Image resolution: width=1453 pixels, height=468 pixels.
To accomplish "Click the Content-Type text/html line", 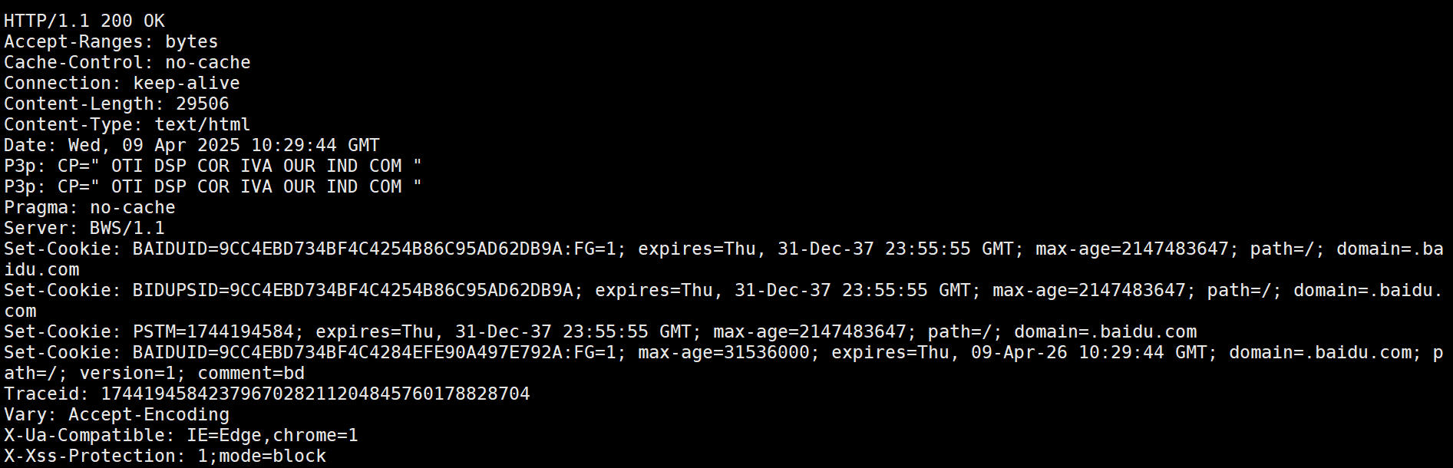I will click(127, 124).
